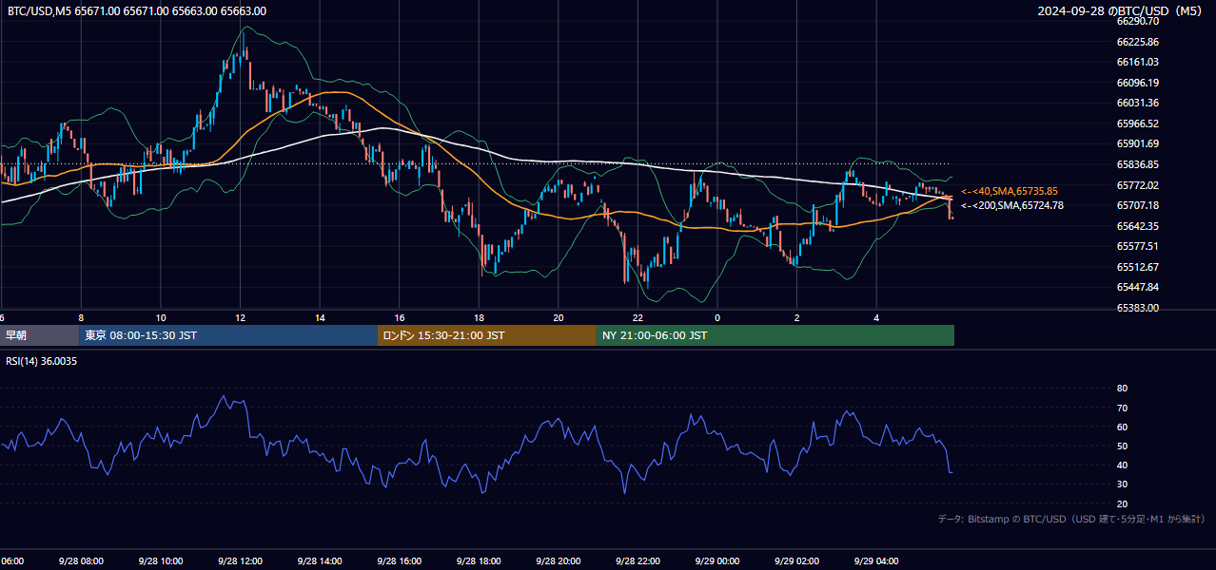Click bottom time label 9/28 12:00
The width and height of the screenshot is (1216, 570).
coord(240,560)
